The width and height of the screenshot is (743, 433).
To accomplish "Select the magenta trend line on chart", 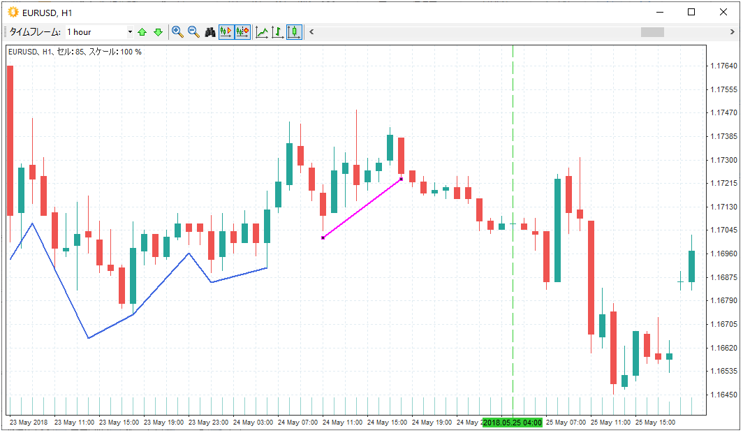I will pyautogui.click(x=362, y=208).
